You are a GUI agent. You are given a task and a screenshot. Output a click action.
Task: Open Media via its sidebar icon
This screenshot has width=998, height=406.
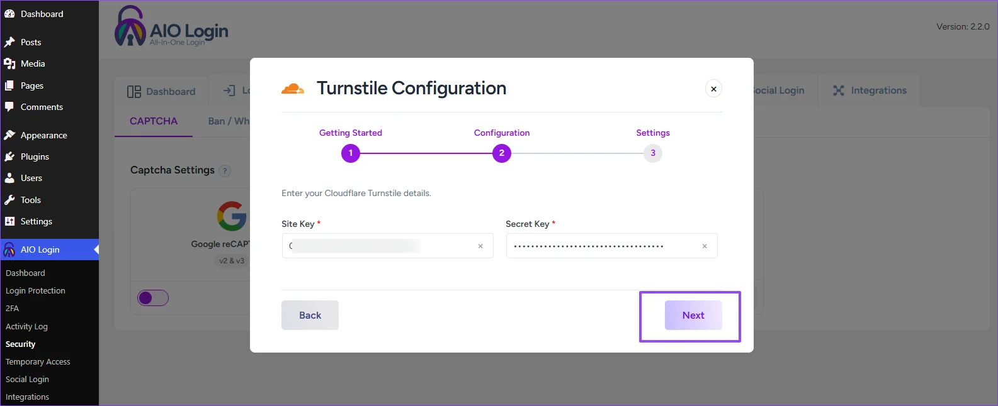click(x=9, y=63)
